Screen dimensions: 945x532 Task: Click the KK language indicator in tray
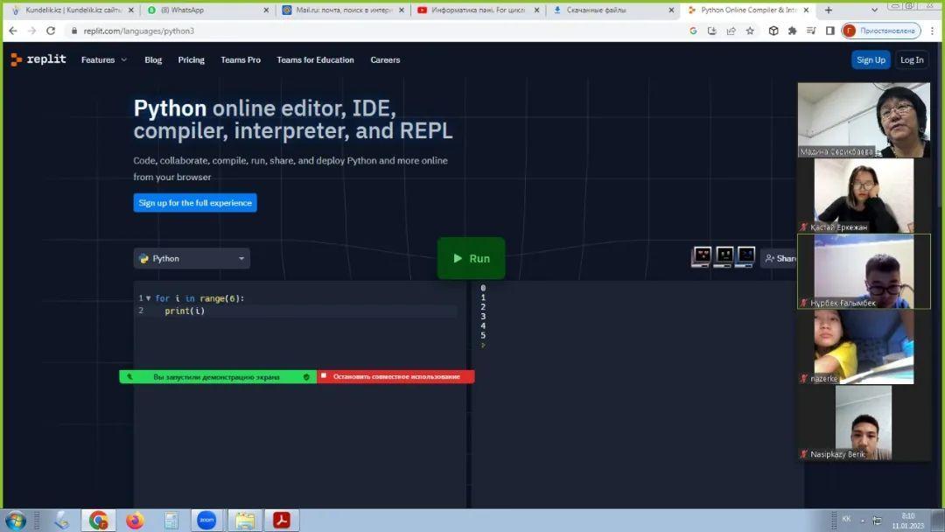coord(846,520)
